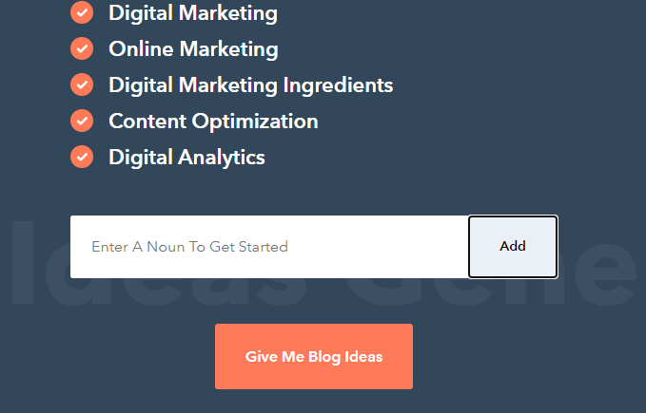Toggle the Digital Analytics check icon
Screen dimensions: 646x413
[x=82, y=157]
